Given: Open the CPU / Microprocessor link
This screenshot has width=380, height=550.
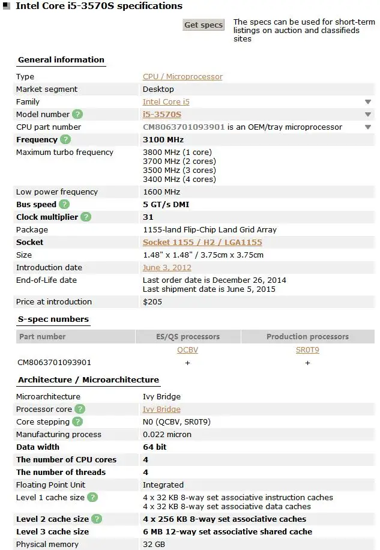Looking at the screenshot, I should tap(182, 77).
